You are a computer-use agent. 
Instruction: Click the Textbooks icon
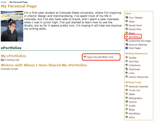[127, 69]
